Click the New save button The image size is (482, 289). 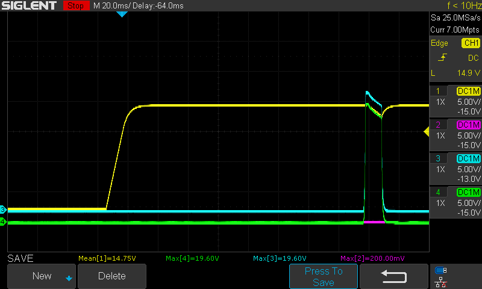42,276
